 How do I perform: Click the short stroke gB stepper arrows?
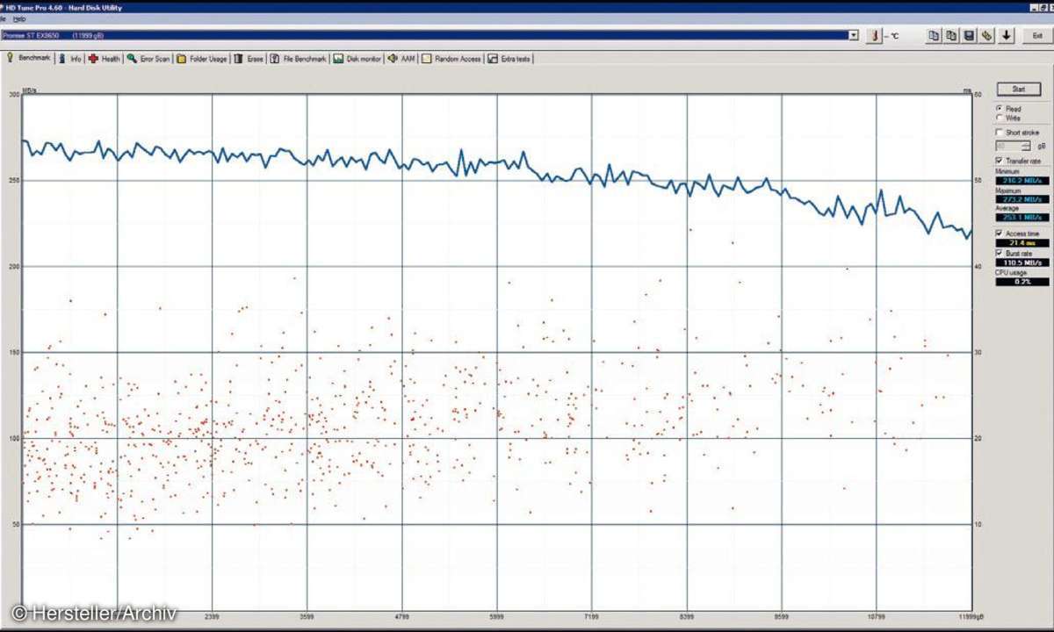[1026, 146]
